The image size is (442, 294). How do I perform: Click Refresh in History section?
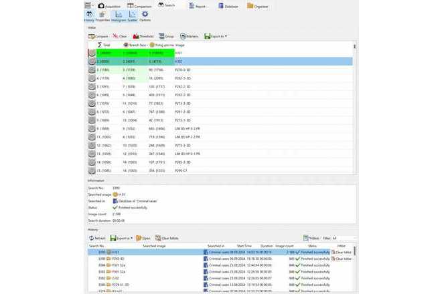click(x=97, y=237)
